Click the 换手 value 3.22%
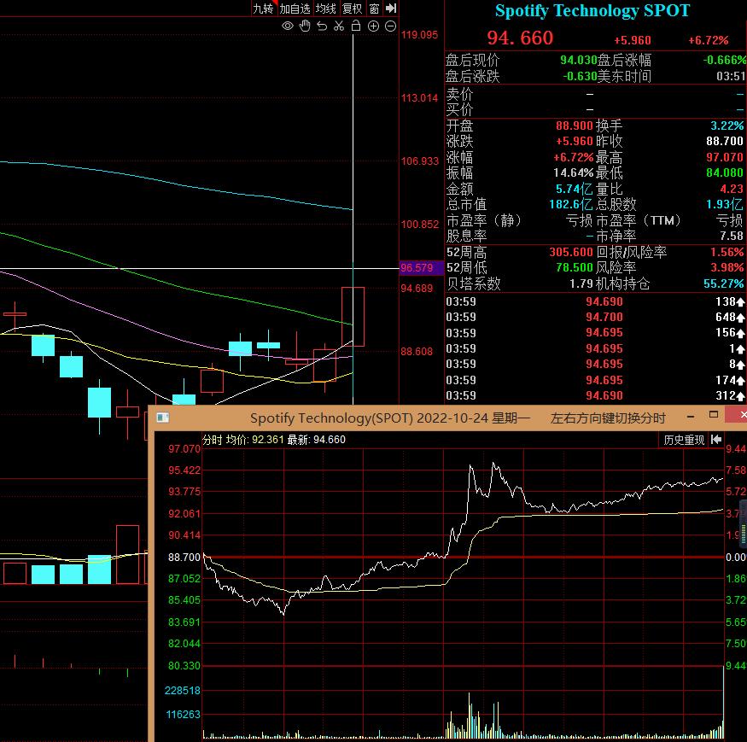747x742 pixels. tap(727, 126)
